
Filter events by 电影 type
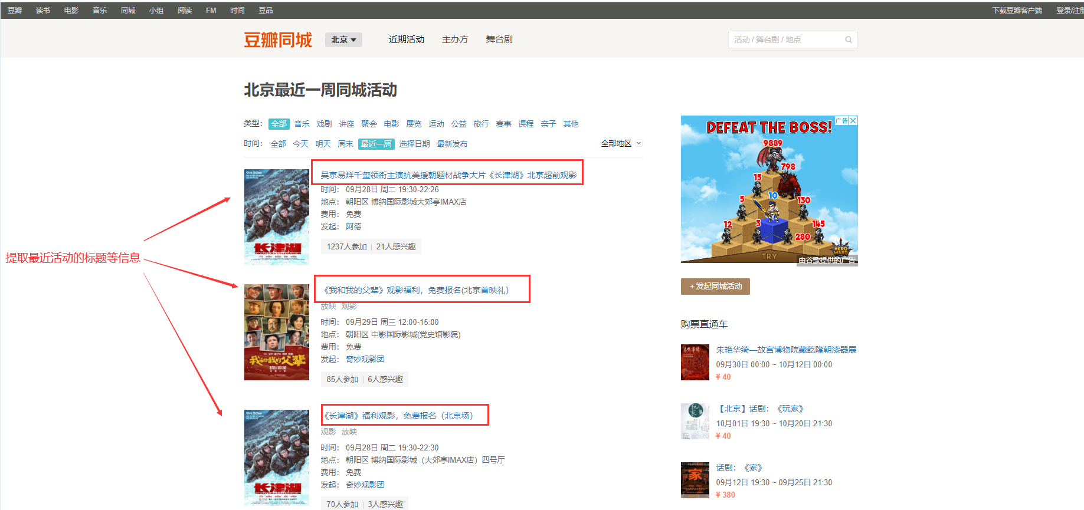392,124
